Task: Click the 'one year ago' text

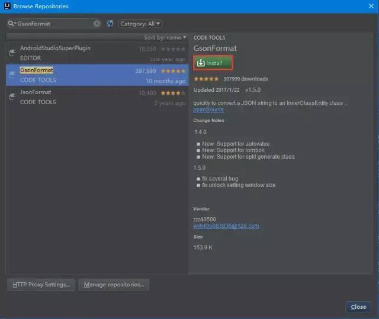Action: tap(168, 59)
